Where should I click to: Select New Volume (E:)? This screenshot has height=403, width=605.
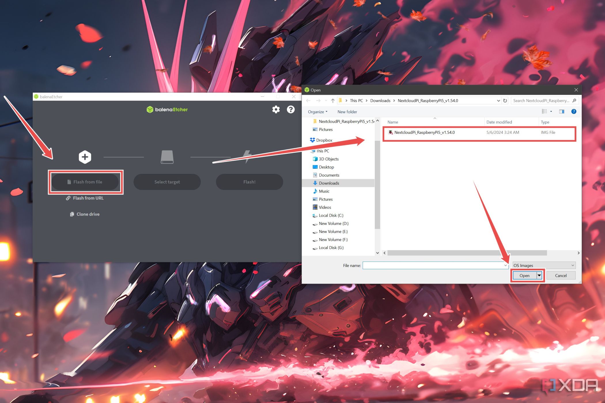tap(330, 231)
